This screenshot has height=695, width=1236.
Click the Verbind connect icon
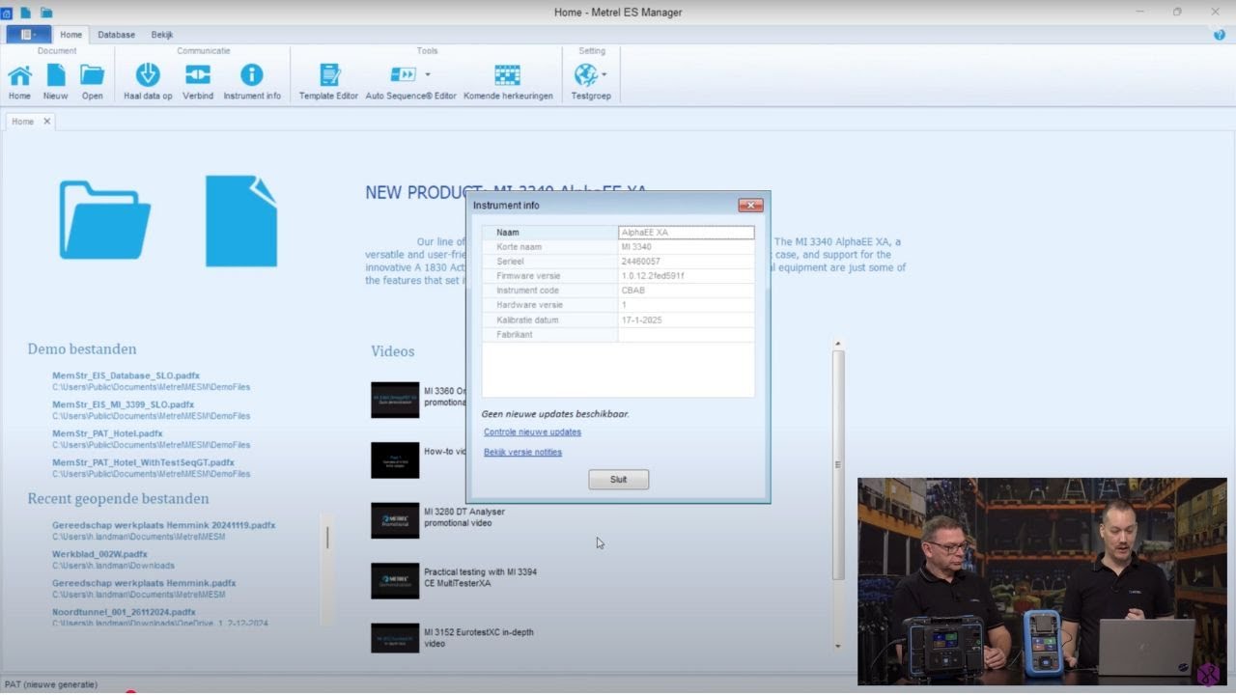198,81
